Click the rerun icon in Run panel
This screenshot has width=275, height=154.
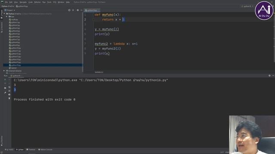5,80
